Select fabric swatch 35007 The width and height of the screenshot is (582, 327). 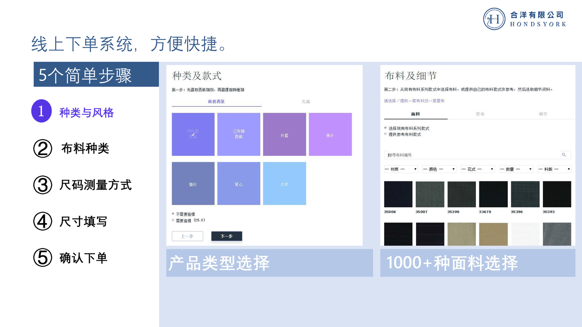430,194
